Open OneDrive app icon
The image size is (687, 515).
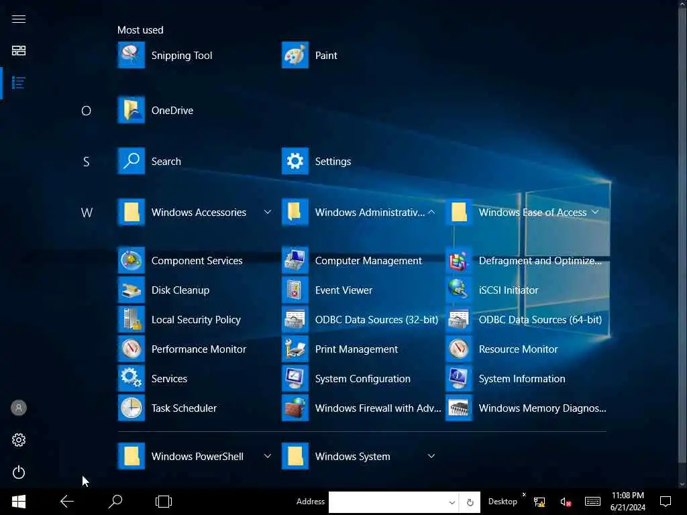point(131,110)
